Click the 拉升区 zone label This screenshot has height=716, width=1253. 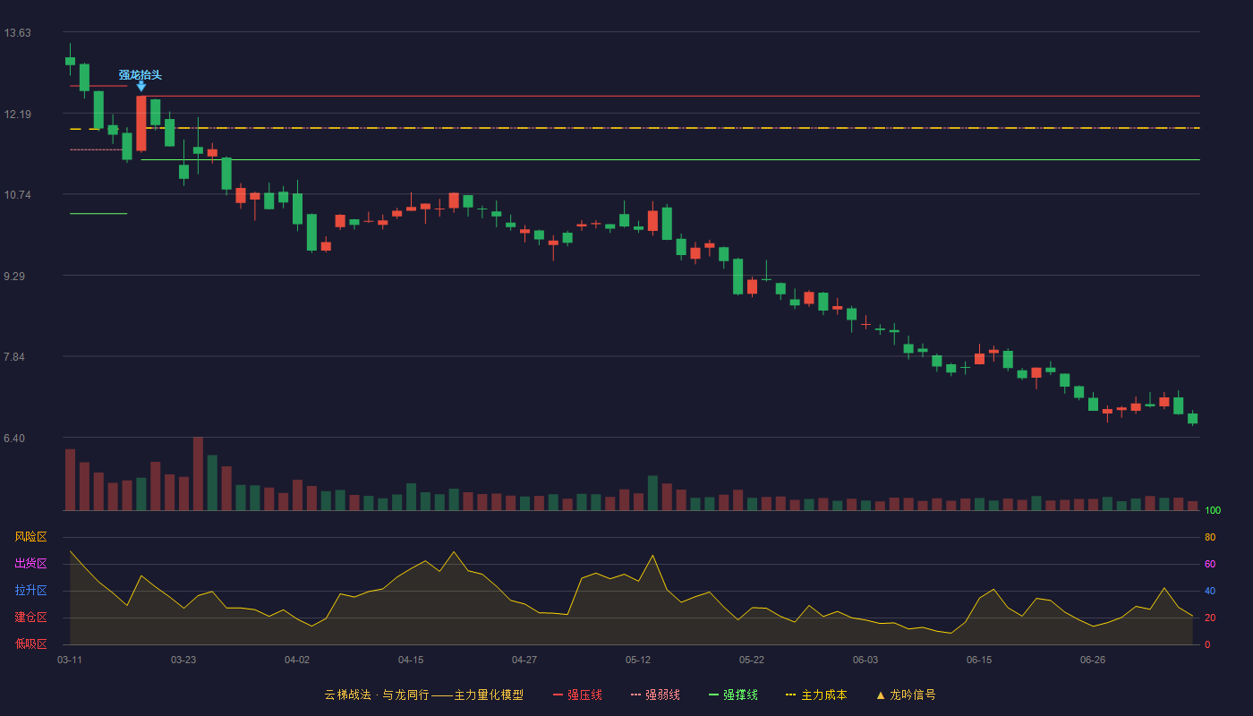[x=30, y=591]
